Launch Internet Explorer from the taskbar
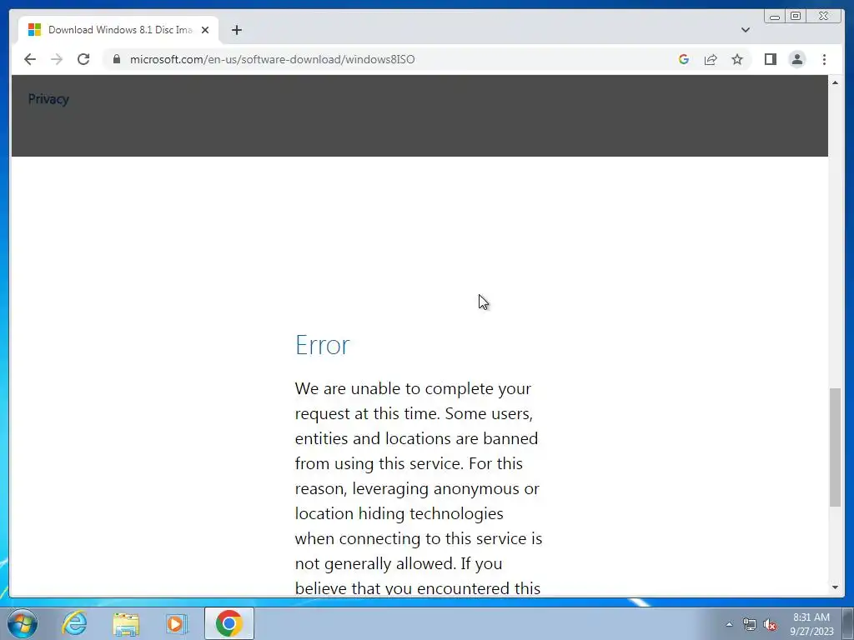The image size is (854, 640). pos(74,623)
